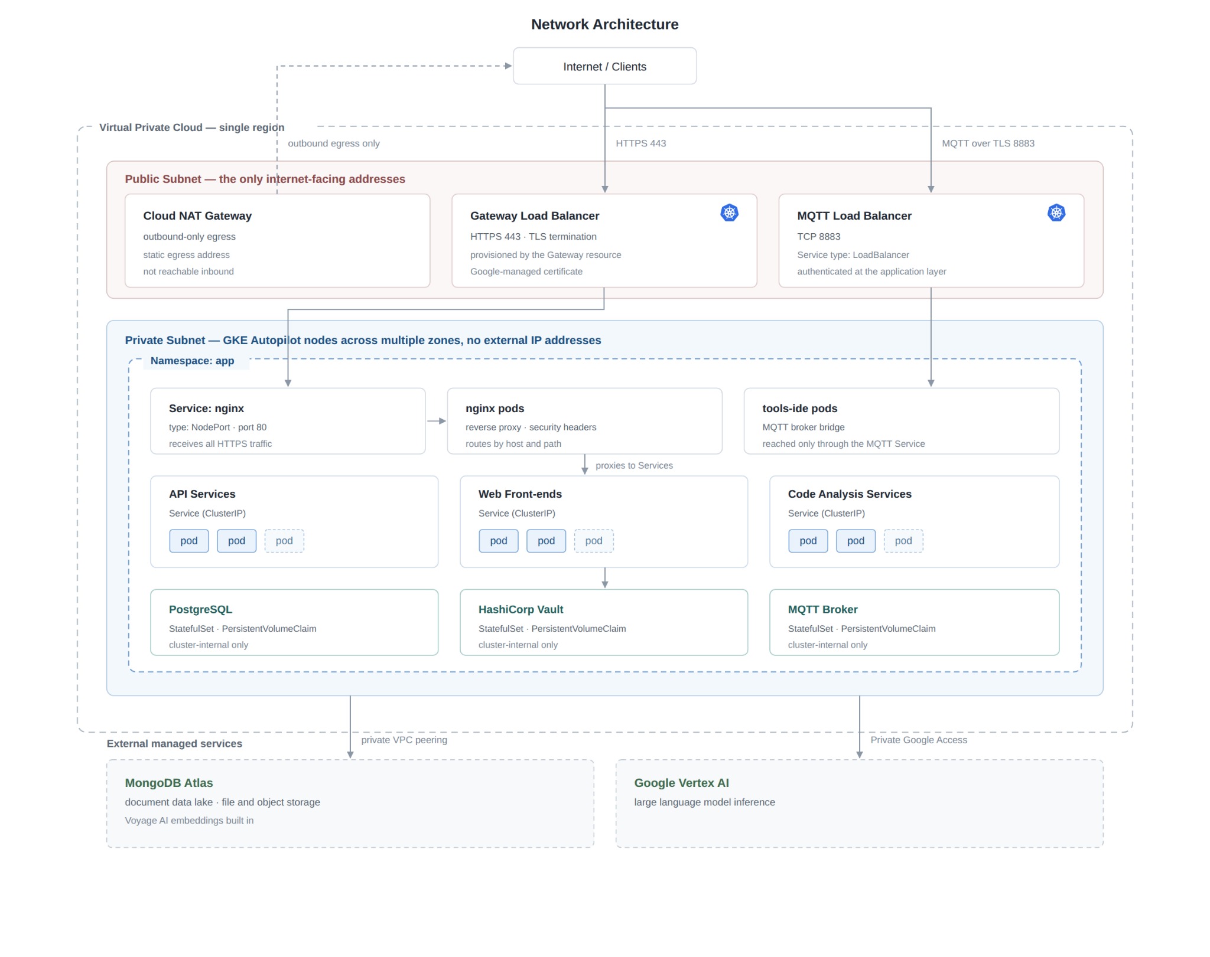
Task: Click the 'External managed services' label
Action: 174,744
